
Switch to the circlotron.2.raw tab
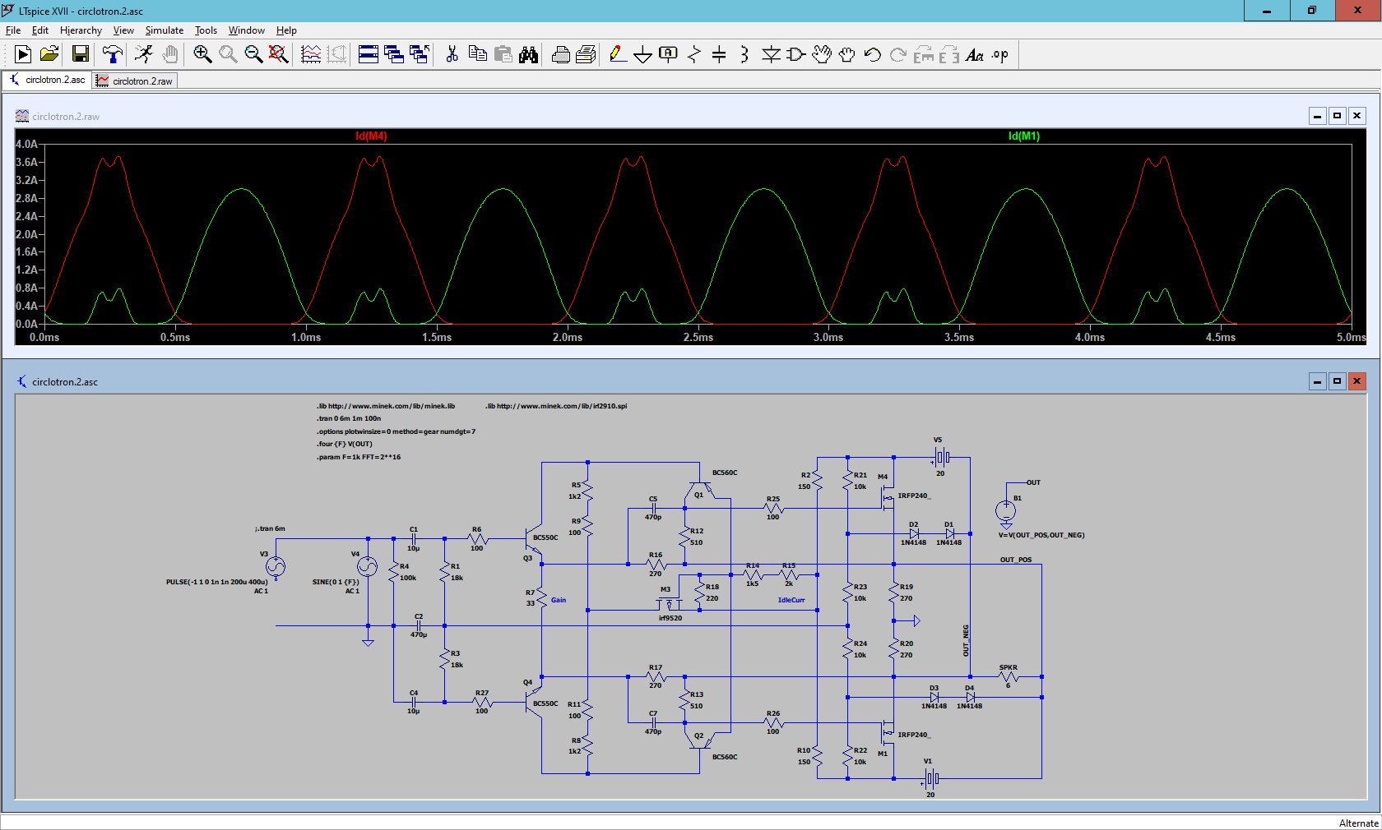point(134,81)
